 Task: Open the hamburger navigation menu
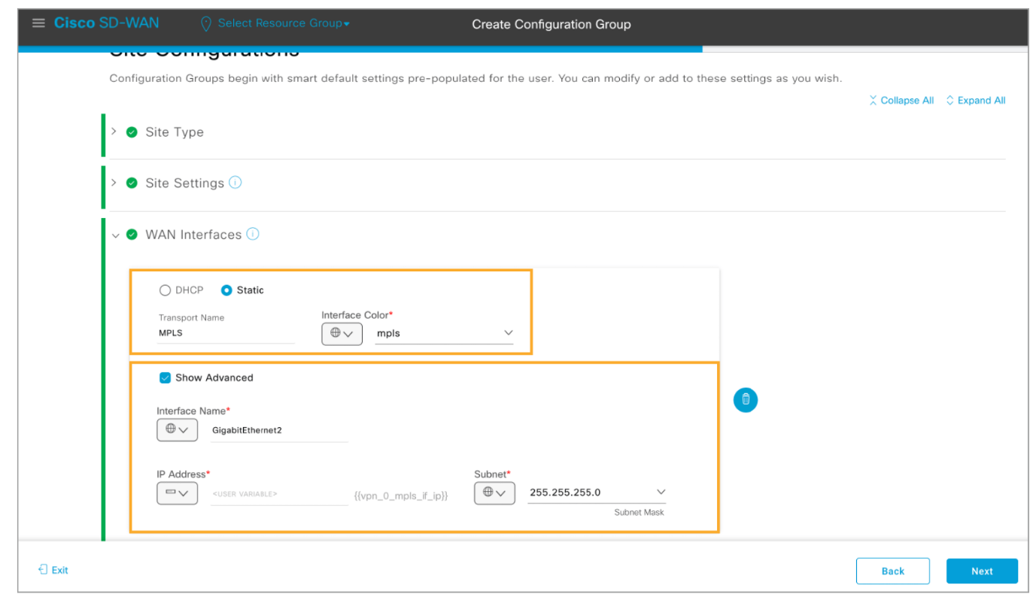(x=38, y=23)
